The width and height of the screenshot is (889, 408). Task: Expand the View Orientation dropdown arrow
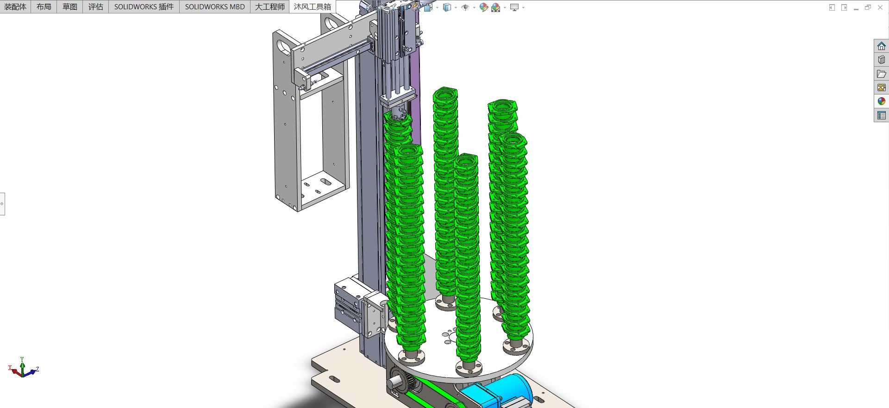438,7
